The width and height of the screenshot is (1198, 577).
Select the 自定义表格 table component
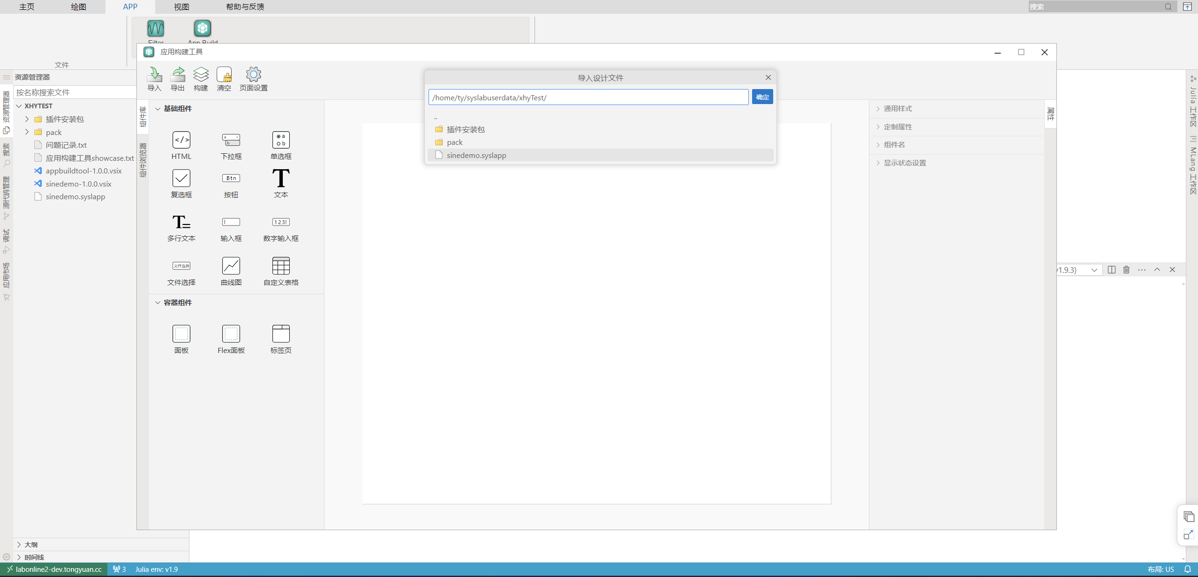pos(281,266)
